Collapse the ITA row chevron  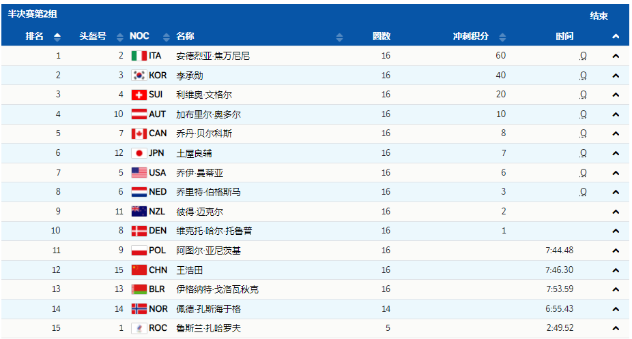coord(616,56)
